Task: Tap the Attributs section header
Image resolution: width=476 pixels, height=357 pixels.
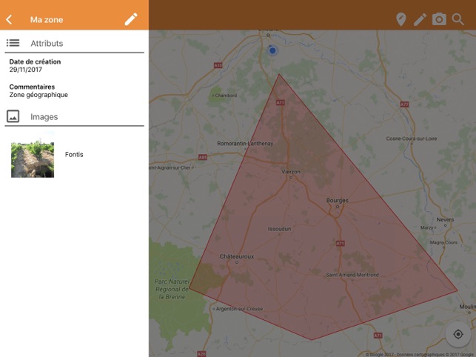Action: 47,44
